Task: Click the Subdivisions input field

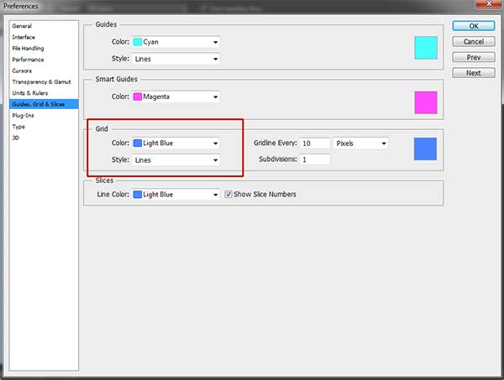Action: [x=315, y=159]
